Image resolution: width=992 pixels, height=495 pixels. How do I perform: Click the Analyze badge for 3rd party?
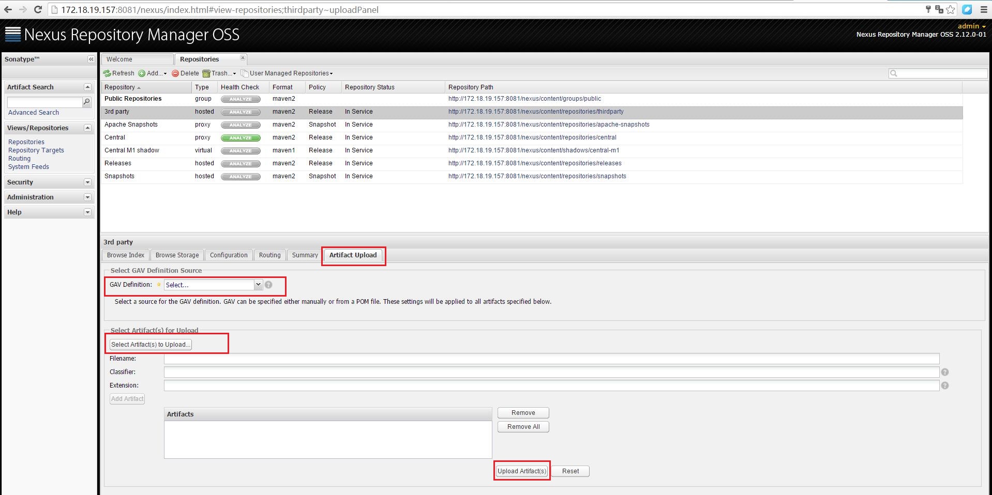click(241, 112)
